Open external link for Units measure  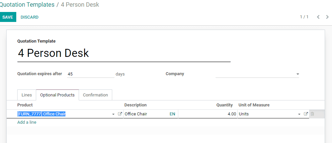tap(306, 114)
